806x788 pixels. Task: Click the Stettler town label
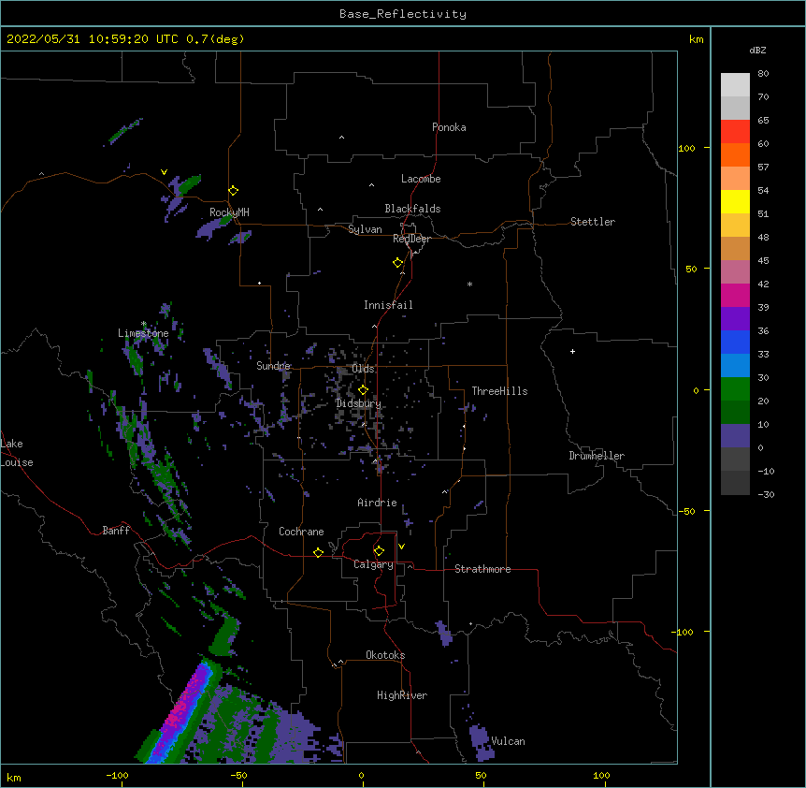[593, 222]
